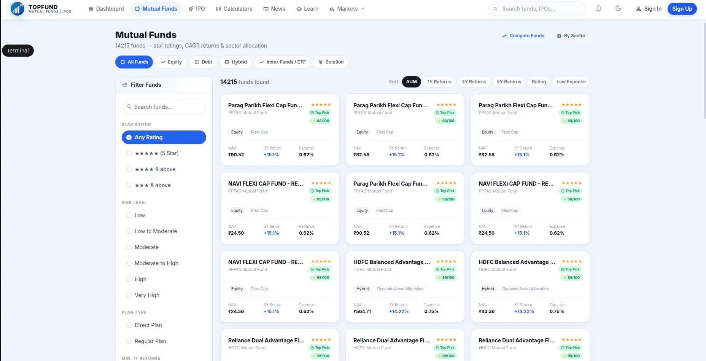Select Regular Plan type

coord(164,341)
